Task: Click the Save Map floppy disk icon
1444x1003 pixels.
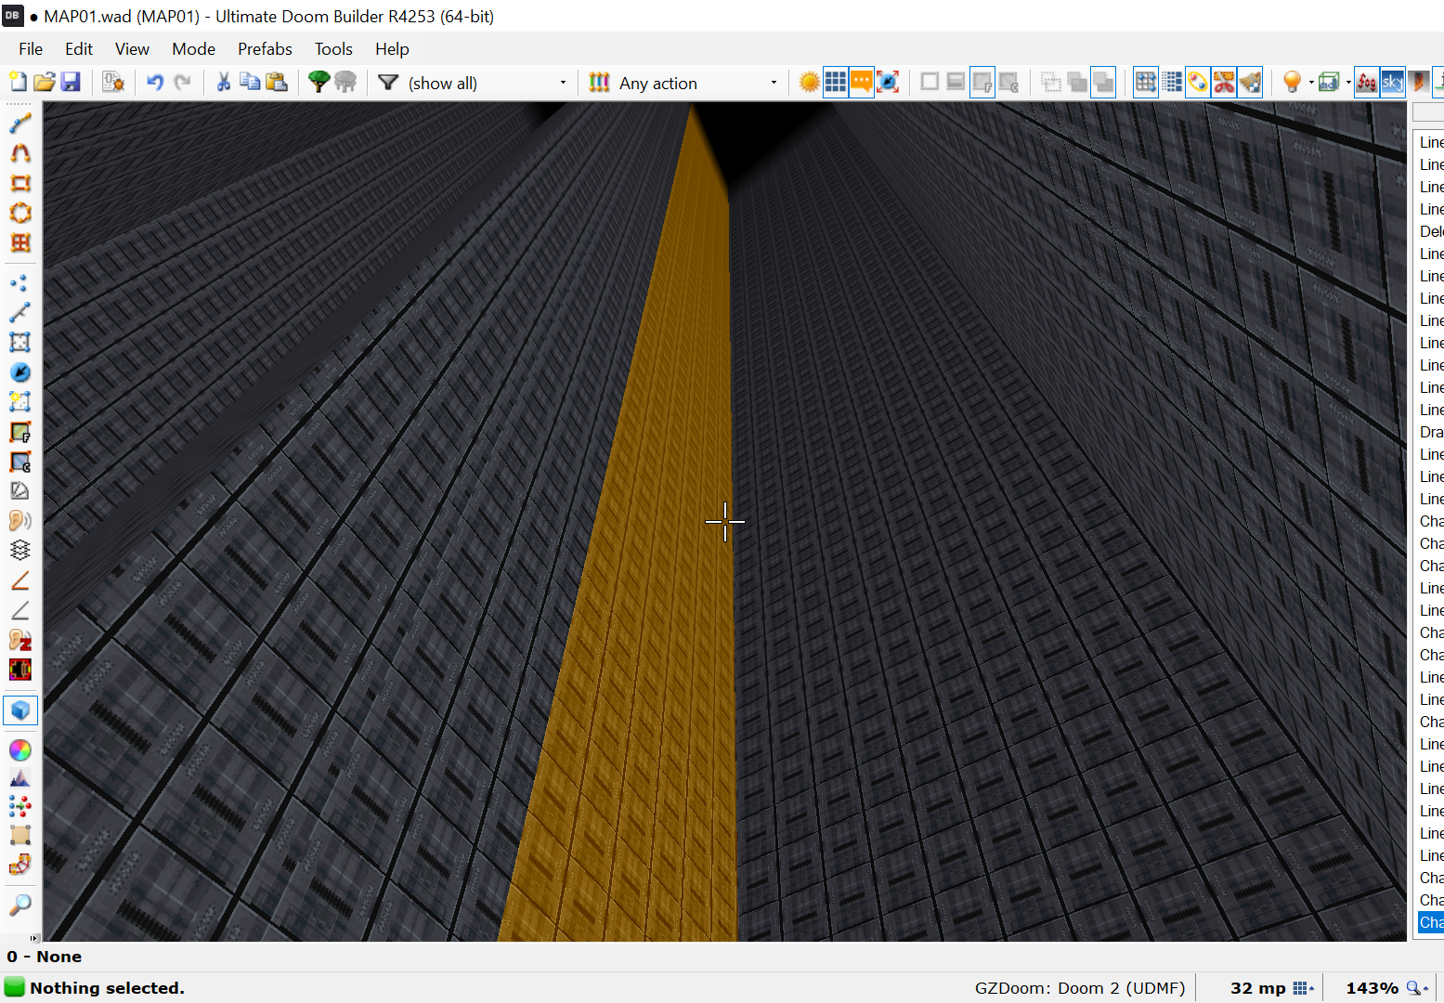Action: [x=71, y=83]
